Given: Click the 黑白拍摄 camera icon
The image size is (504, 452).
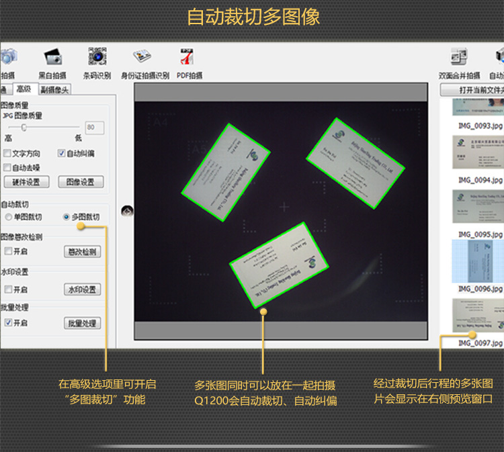Looking at the screenshot, I should tap(52, 57).
